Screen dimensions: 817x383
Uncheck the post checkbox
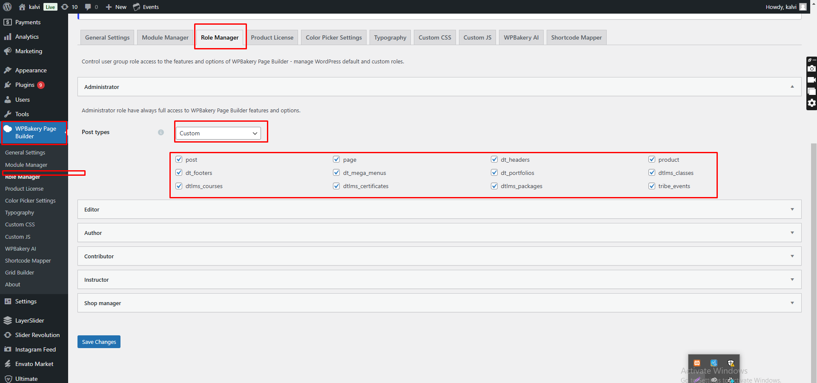pos(179,159)
